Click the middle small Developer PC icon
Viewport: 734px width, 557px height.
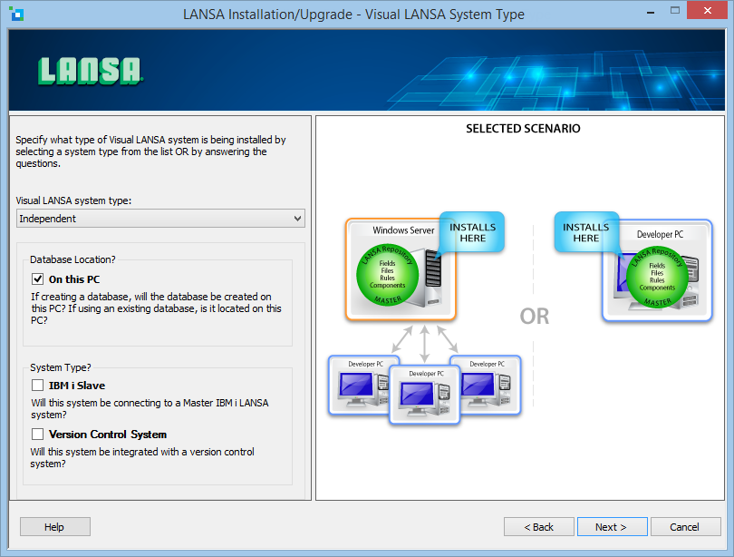[425, 395]
